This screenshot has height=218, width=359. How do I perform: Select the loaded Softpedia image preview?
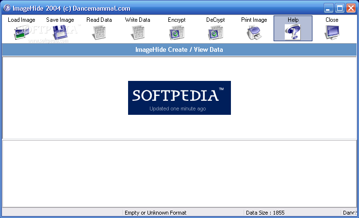tap(179, 98)
